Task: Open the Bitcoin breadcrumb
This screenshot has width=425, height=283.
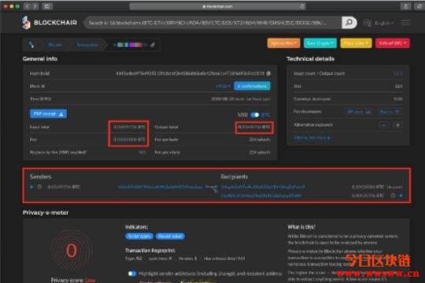Action: coord(55,45)
